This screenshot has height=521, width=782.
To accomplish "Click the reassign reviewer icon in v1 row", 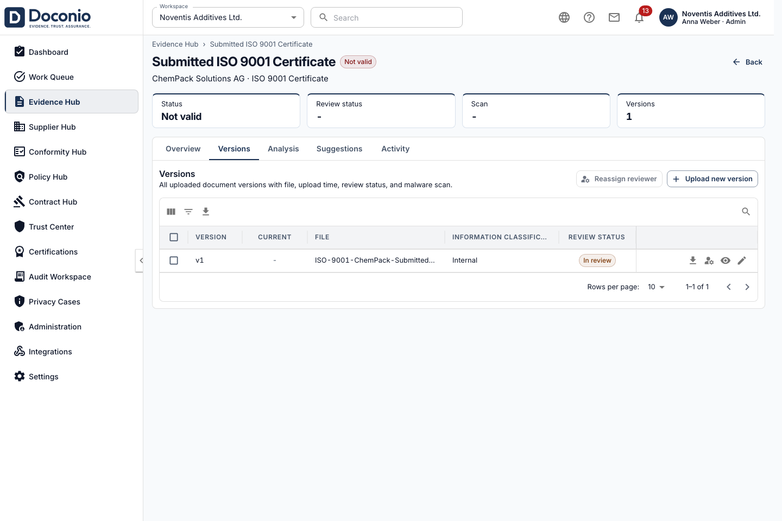I will 709,260.
